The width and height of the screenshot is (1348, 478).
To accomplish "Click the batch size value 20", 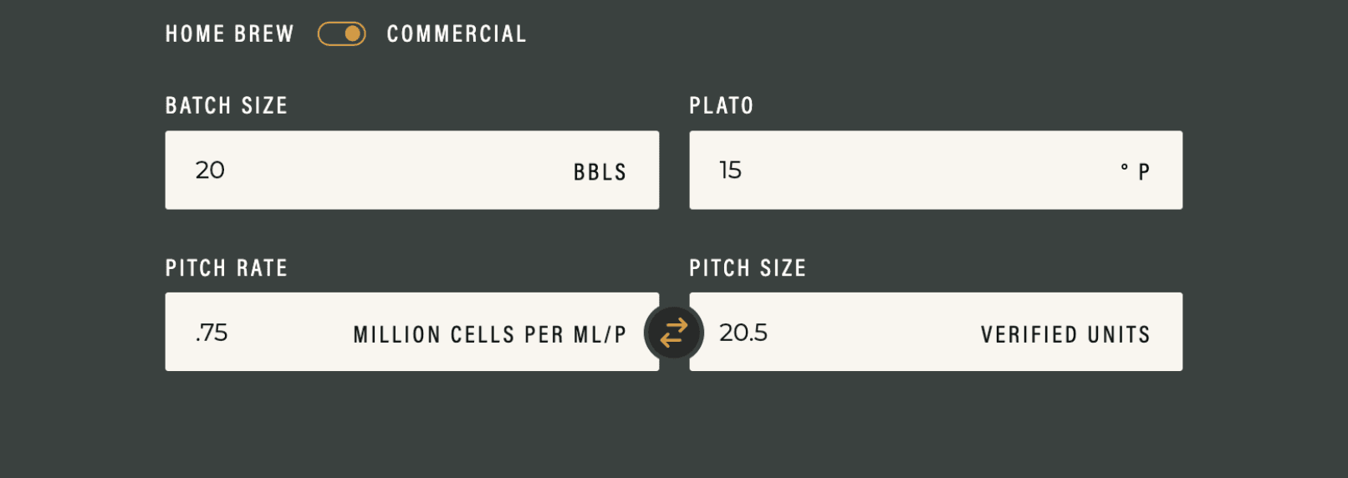I will click(210, 170).
